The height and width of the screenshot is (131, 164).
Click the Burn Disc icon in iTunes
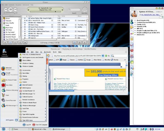tap(84, 10)
